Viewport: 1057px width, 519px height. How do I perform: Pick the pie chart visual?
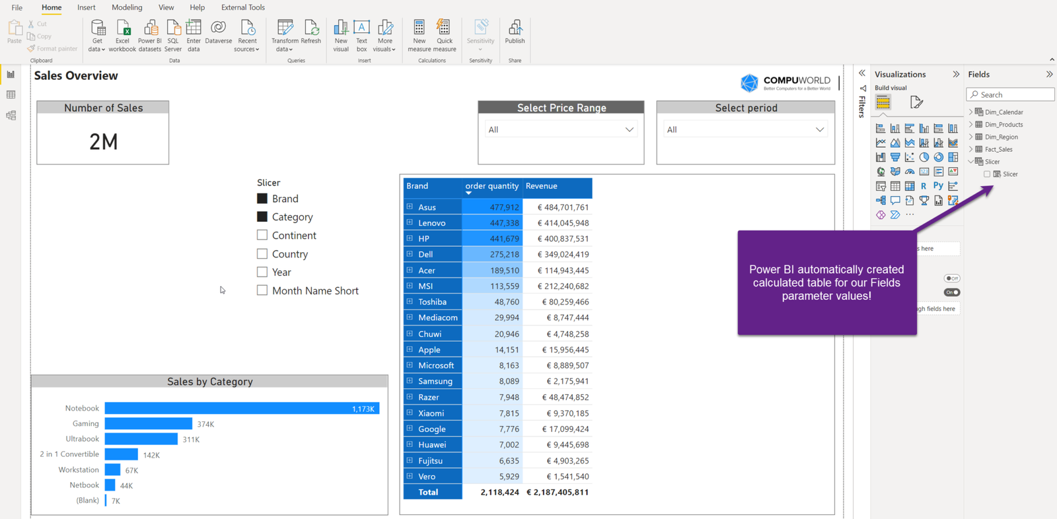point(924,157)
